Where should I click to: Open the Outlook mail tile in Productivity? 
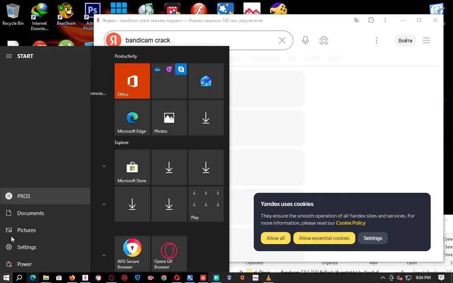[x=206, y=81]
